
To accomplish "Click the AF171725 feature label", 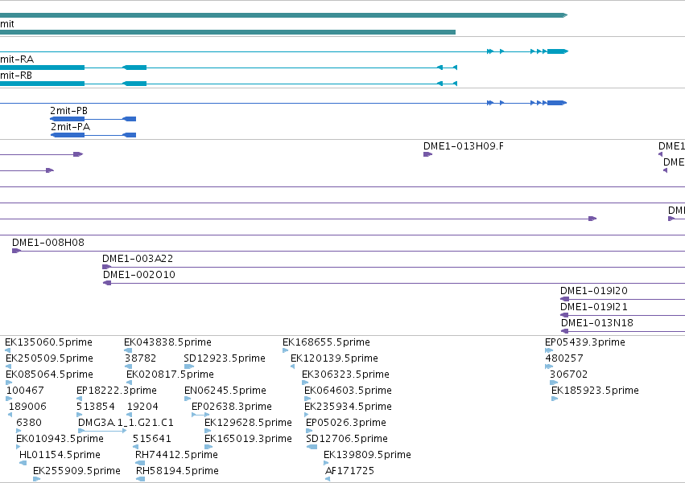I will tap(349, 471).
